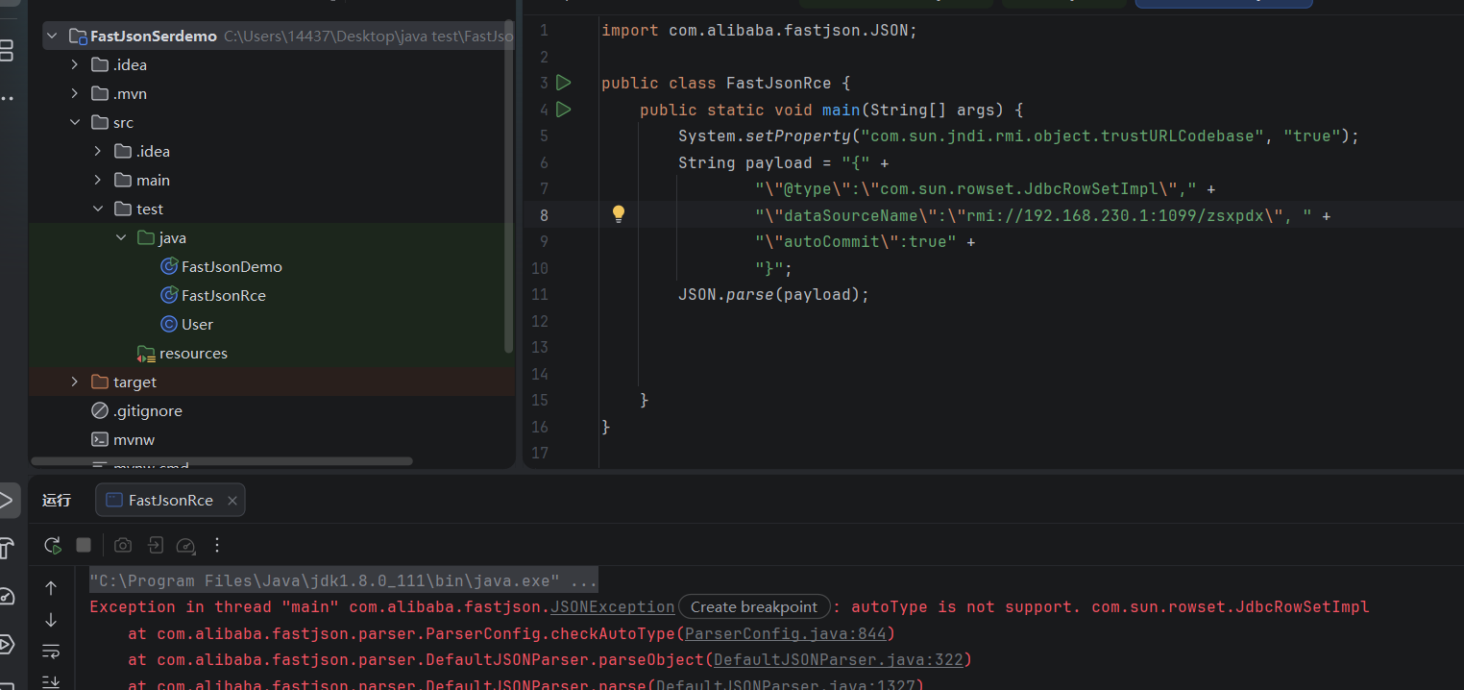This screenshot has width=1464, height=690.
Task: Click the Create breakpoint button
Action: (754, 606)
